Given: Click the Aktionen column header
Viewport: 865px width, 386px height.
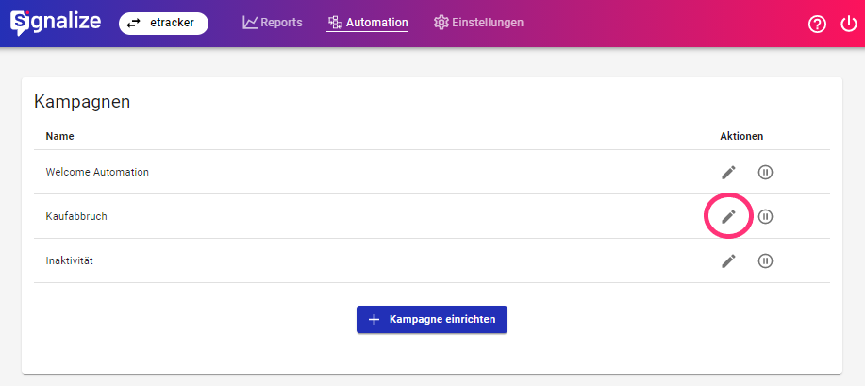Looking at the screenshot, I should [x=741, y=136].
